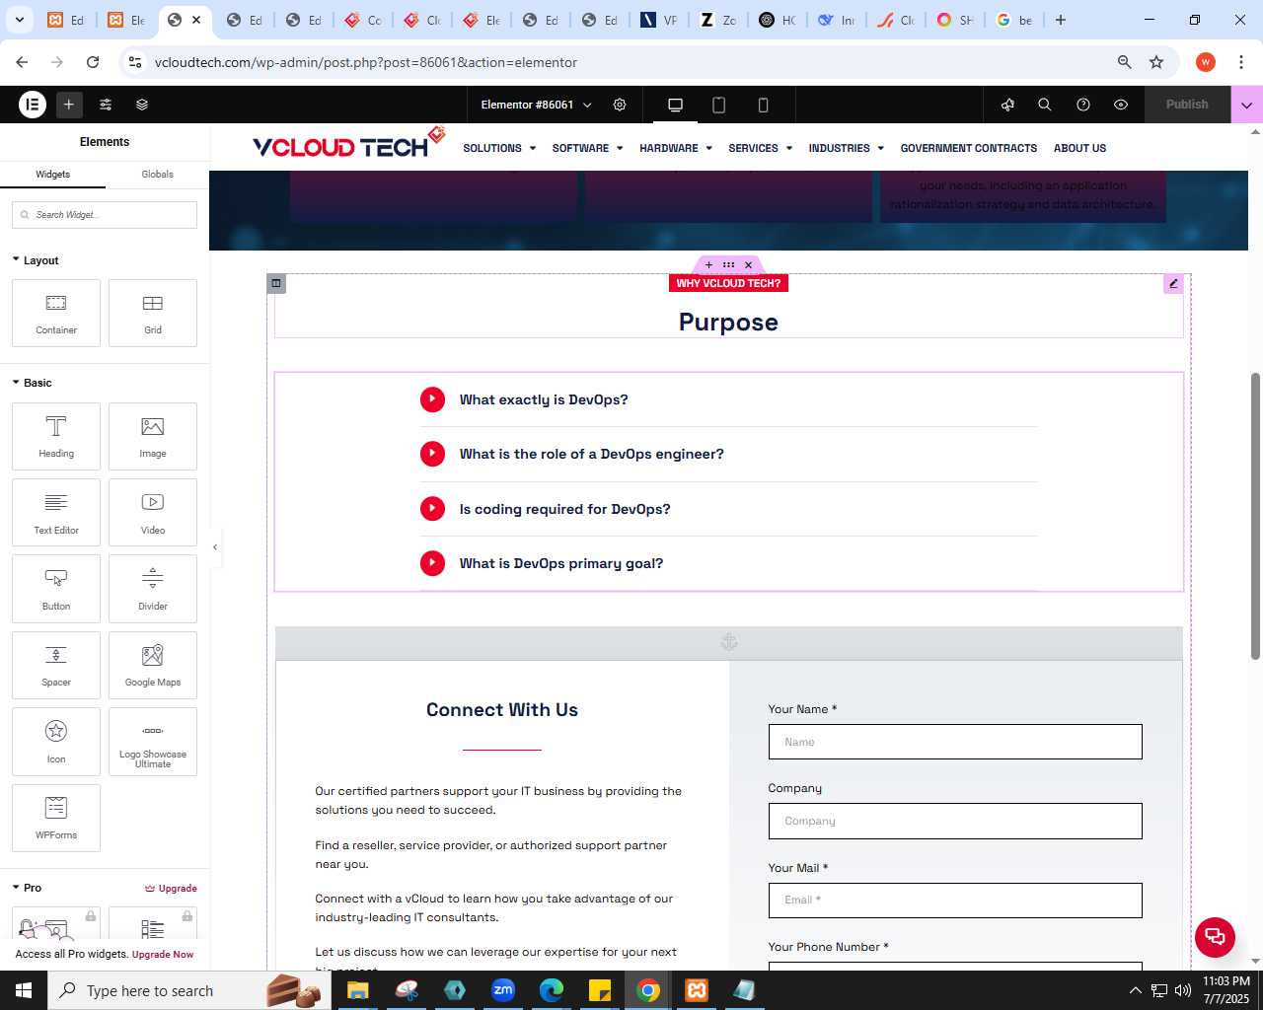The image size is (1263, 1010).
Task: Select the Video widget
Action: tap(153, 512)
